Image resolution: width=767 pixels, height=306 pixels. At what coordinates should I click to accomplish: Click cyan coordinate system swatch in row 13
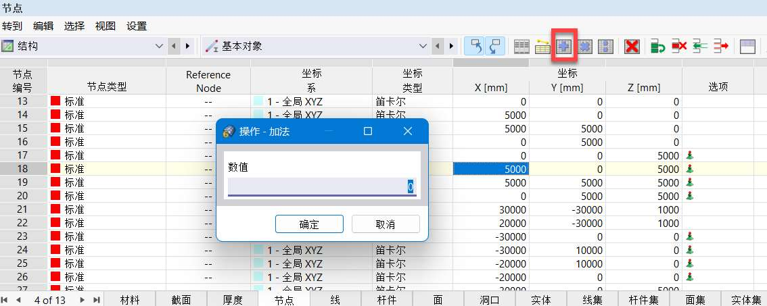[x=258, y=101]
